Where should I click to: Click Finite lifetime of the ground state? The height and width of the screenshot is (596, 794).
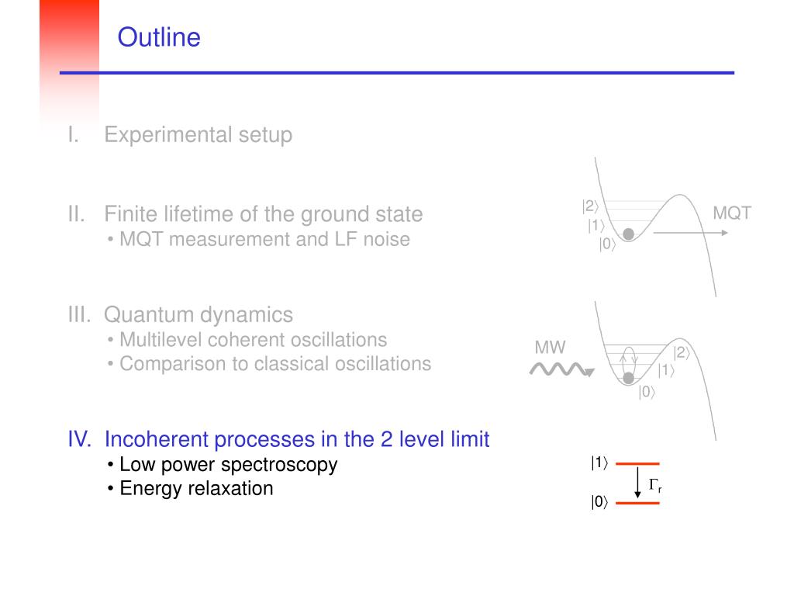[264, 214]
